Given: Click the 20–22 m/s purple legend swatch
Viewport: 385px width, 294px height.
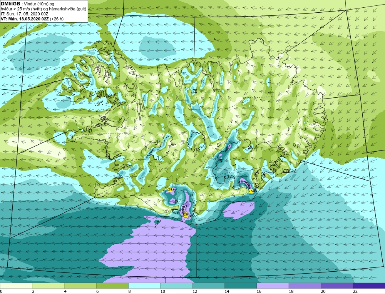Looking at the screenshot, I should click(337, 286).
